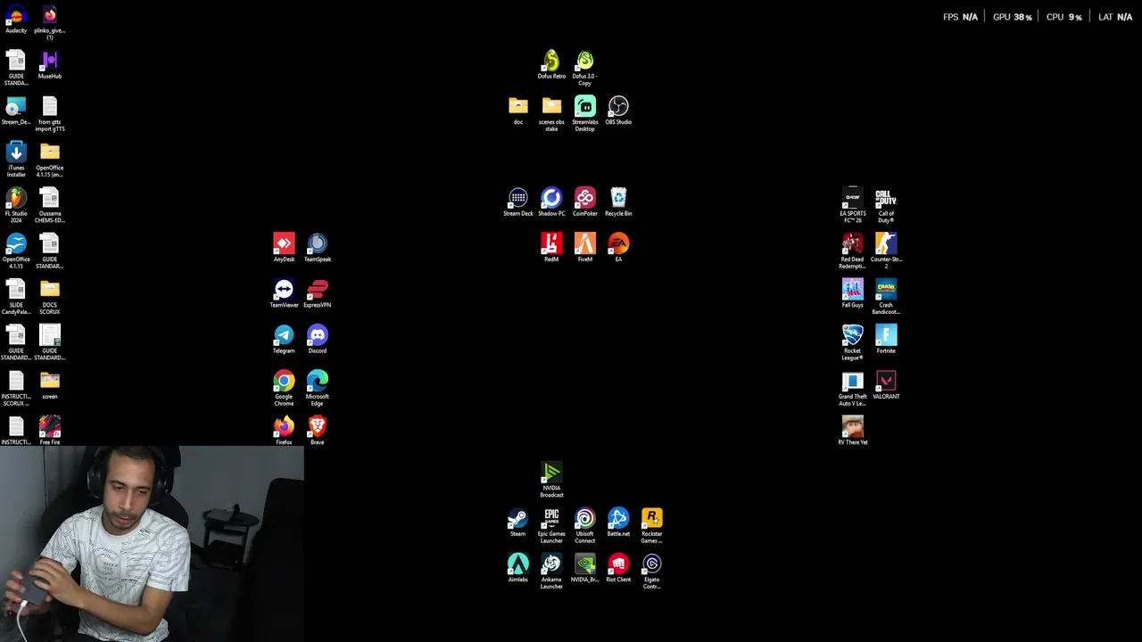Launch TeamSpeak from the desktop
The width and height of the screenshot is (1142, 642).
[x=318, y=245]
